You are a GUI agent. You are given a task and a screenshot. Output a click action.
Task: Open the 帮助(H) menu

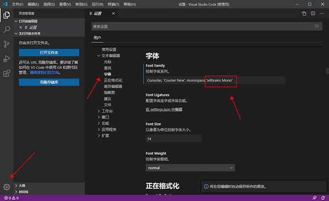(x=129, y=4)
